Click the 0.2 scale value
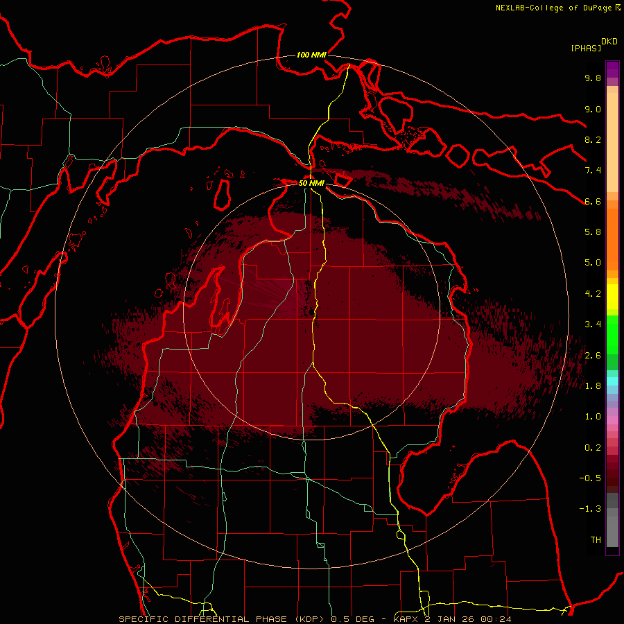 pos(593,447)
